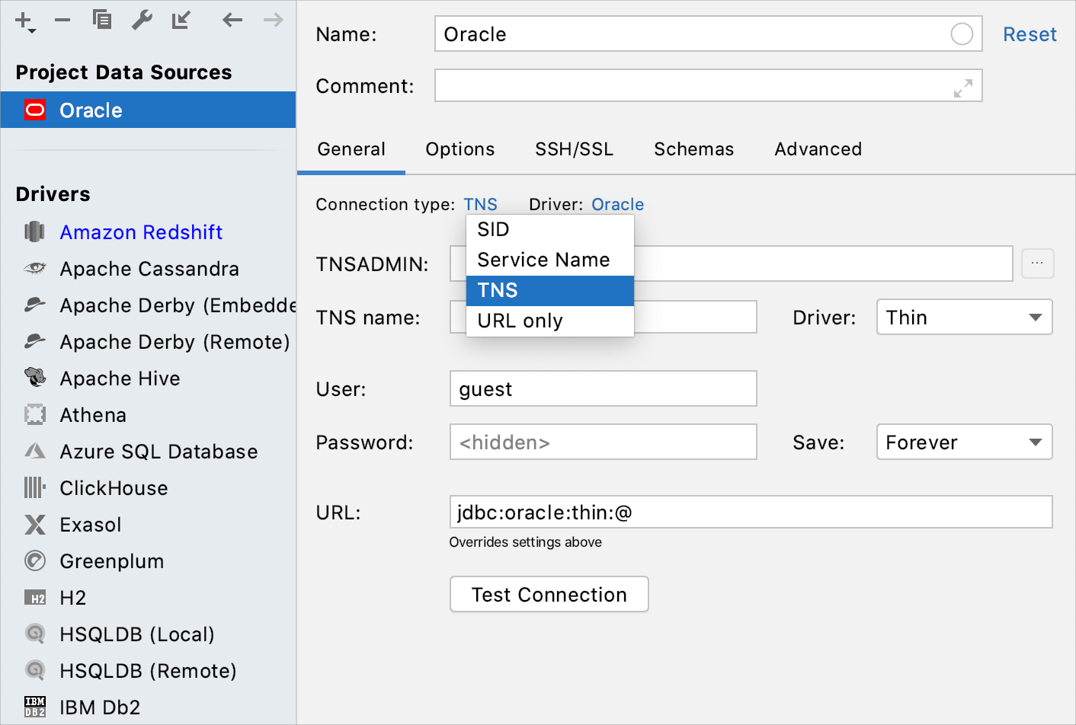Select Oracle in Project Data Sources
This screenshot has width=1076, height=725.
pyautogui.click(x=148, y=110)
